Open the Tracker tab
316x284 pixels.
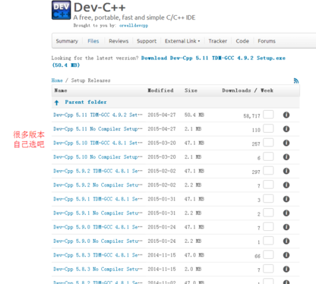(x=217, y=41)
